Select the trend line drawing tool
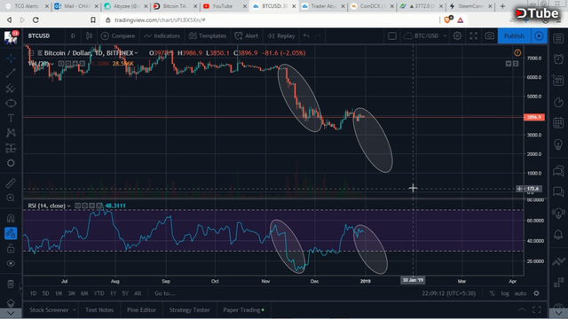568x319 pixels. (11, 73)
